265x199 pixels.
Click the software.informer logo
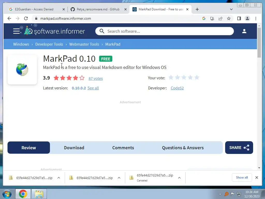[x=54, y=31]
